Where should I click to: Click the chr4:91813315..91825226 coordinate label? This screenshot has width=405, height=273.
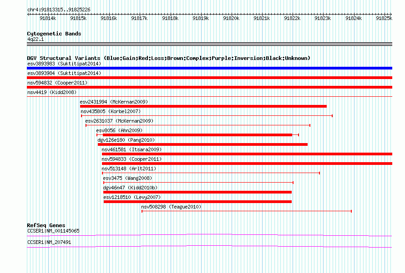(59, 10)
